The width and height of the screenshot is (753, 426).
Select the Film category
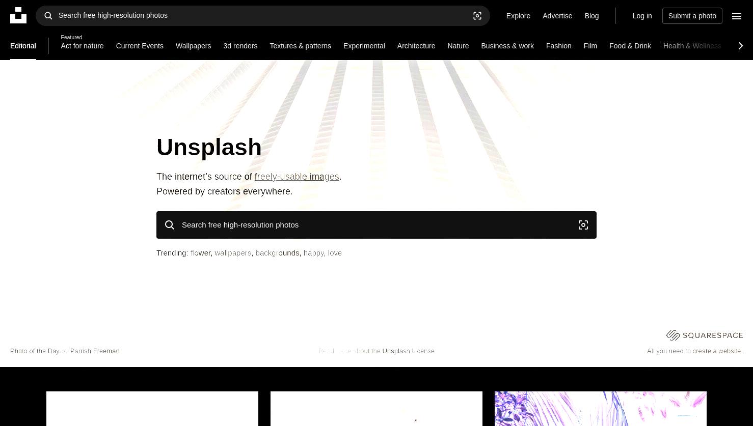pyautogui.click(x=590, y=46)
